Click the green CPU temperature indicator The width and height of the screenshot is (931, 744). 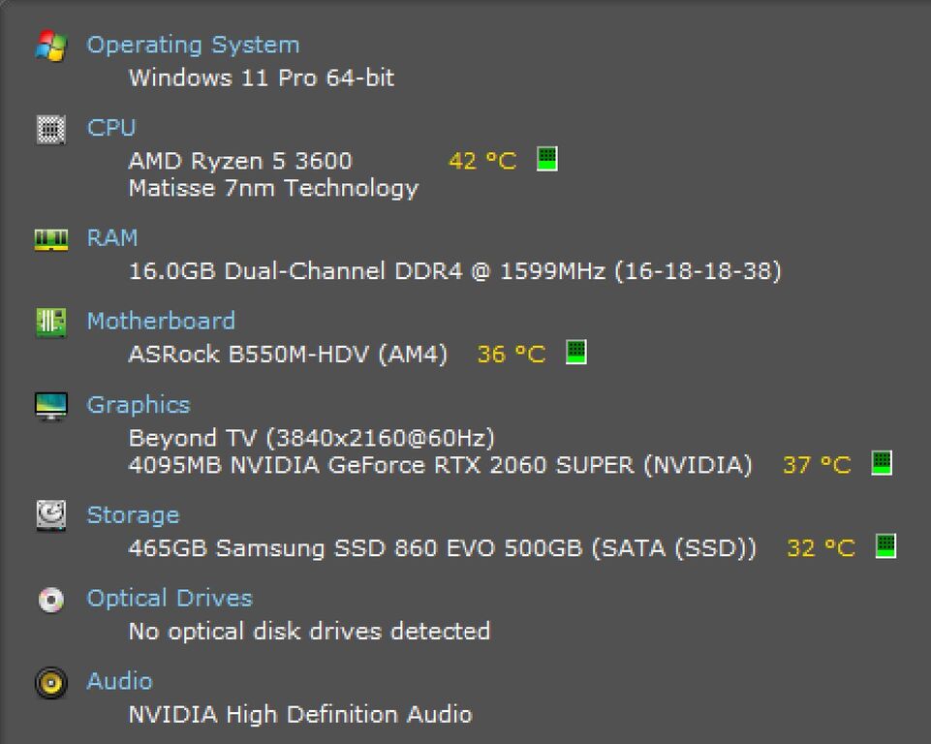coord(546,159)
